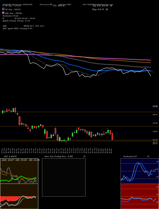Click 'ADX: 13.07 +DY: 19.28 -DY: 25.08' text

21,160
